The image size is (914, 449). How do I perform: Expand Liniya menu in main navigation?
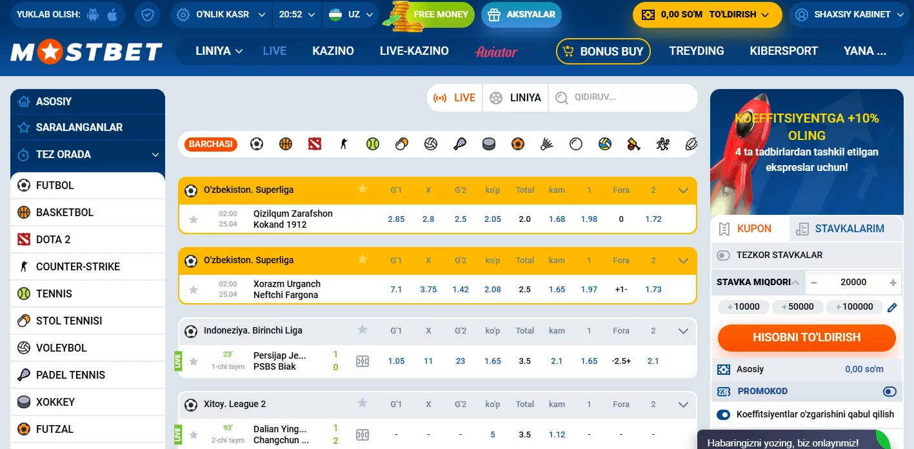point(219,51)
